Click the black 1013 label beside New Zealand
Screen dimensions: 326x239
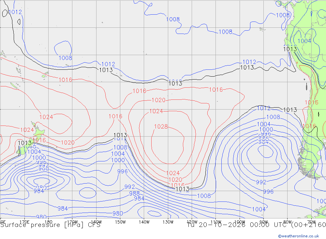pos(25,143)
